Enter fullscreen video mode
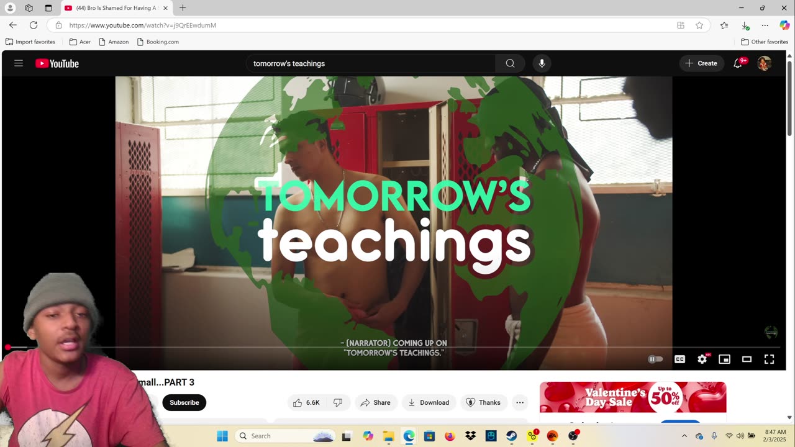This screenshot has height=447, width=795. click(769, 359)
